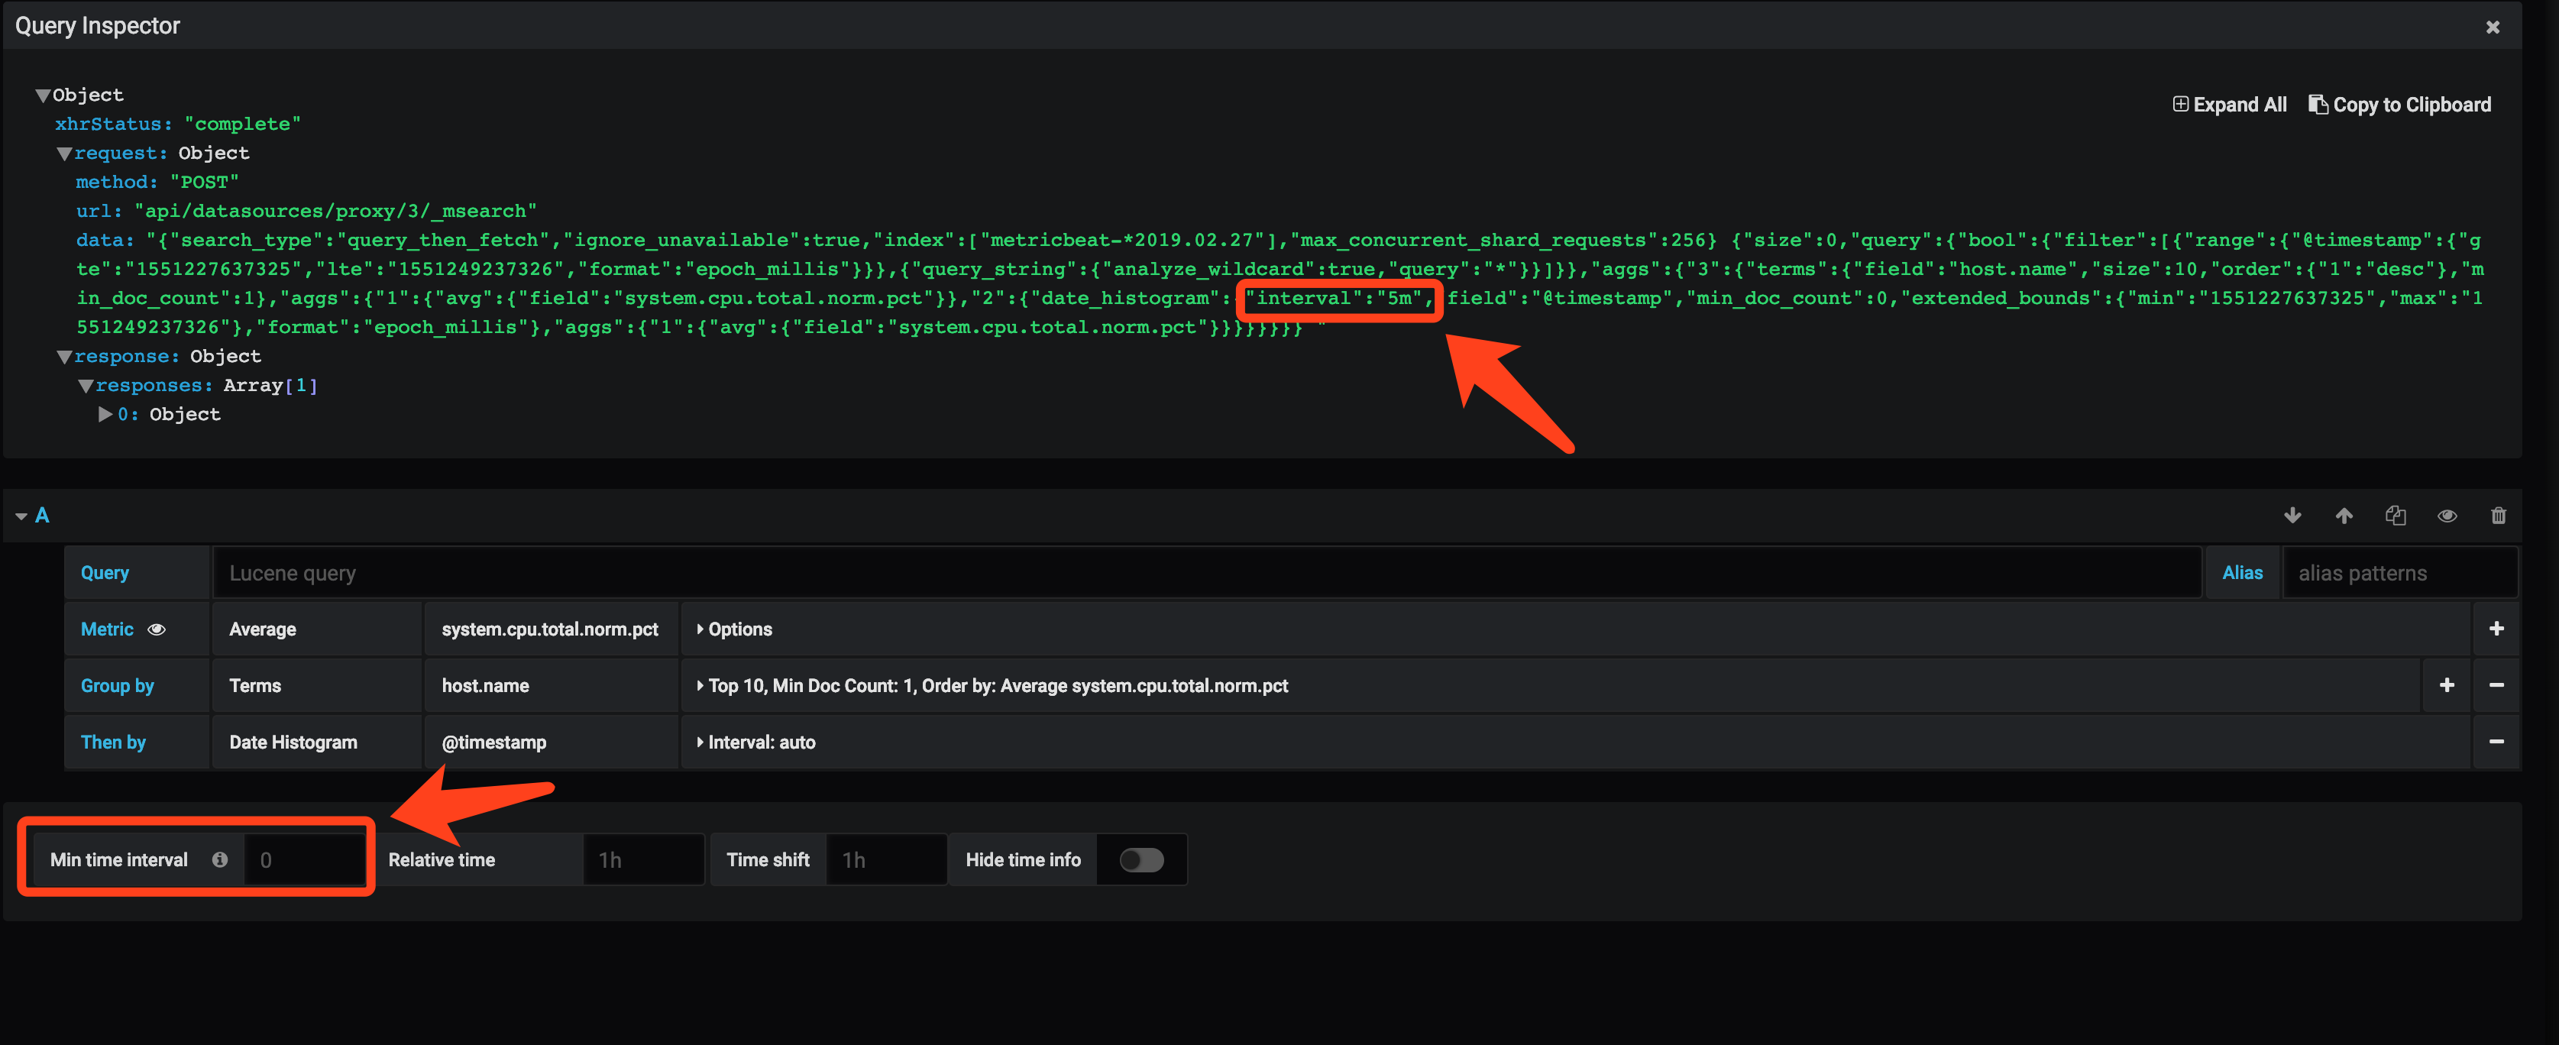Image resolution: width=2559 pixels, height=1045 pixels.
Task: Toggle query A visibility with the eye icon
Action: [x=2447, y=516]
